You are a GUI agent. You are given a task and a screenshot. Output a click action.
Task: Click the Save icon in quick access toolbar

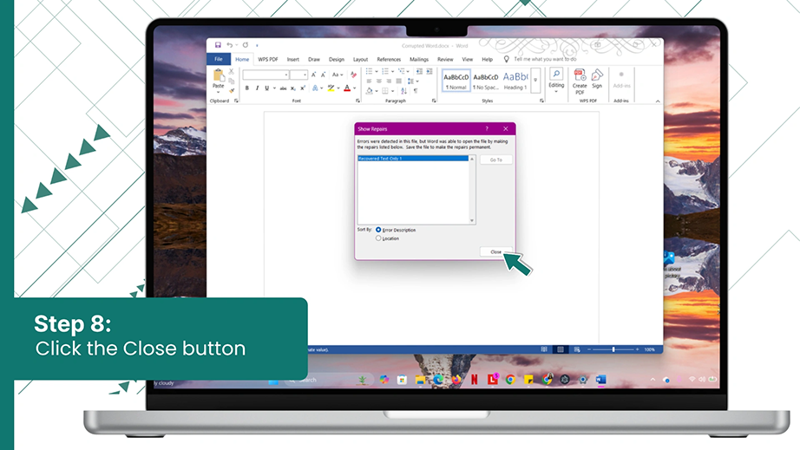point(218,45)
